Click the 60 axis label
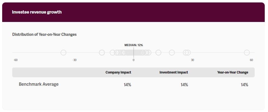Screen dimensions: 268x112 click(251, 60)
